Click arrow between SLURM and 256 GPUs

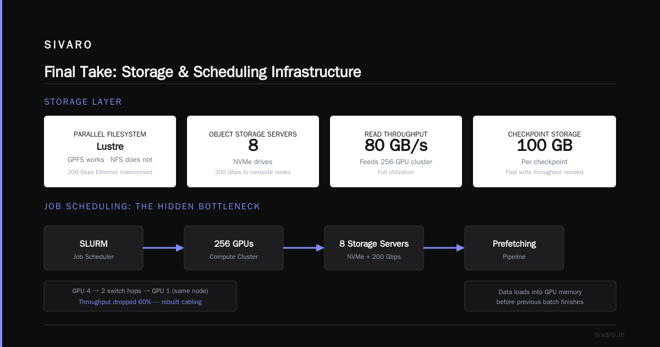tap(163, 248)
